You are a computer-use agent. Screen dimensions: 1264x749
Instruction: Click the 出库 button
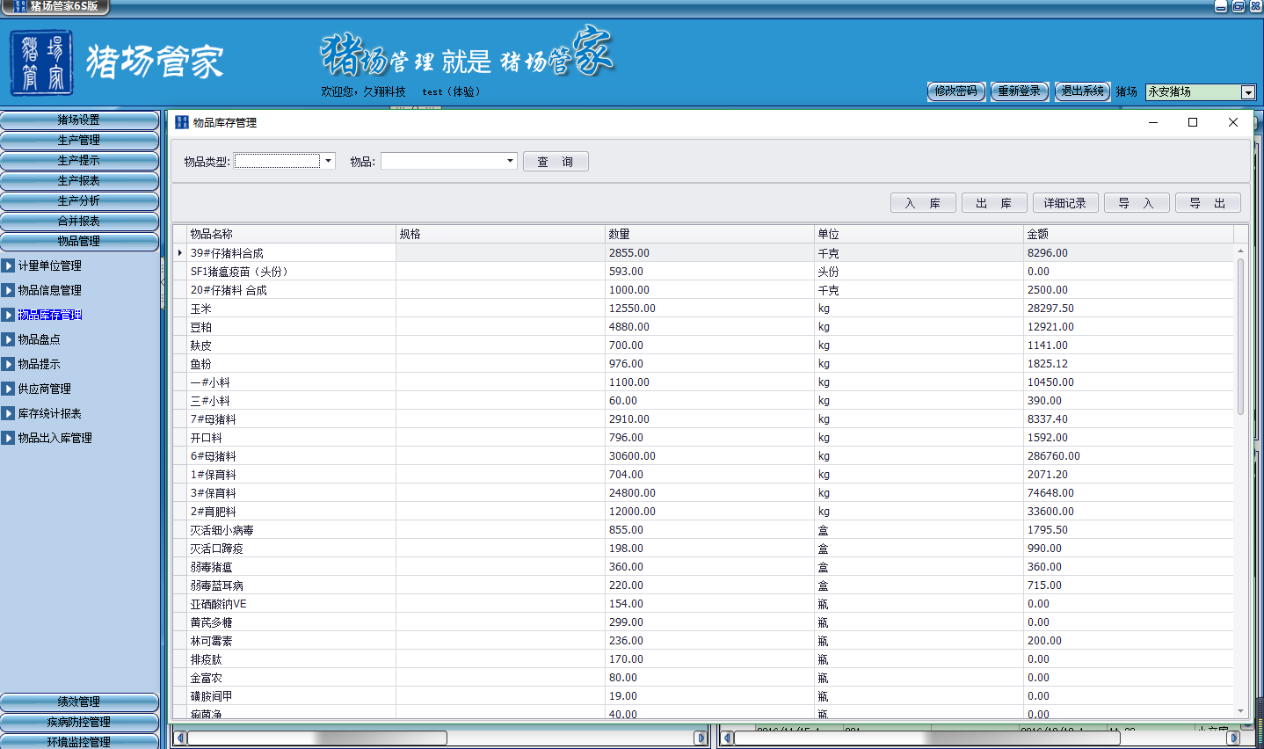pos(994,203)
